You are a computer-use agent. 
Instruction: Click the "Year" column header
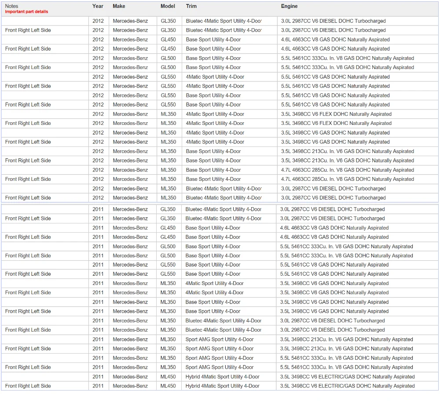(x=98, y=6)
